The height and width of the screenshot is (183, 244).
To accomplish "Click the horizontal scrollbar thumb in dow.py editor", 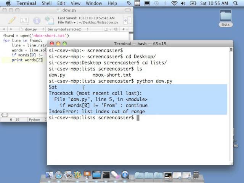I will (x=5, y=115).
